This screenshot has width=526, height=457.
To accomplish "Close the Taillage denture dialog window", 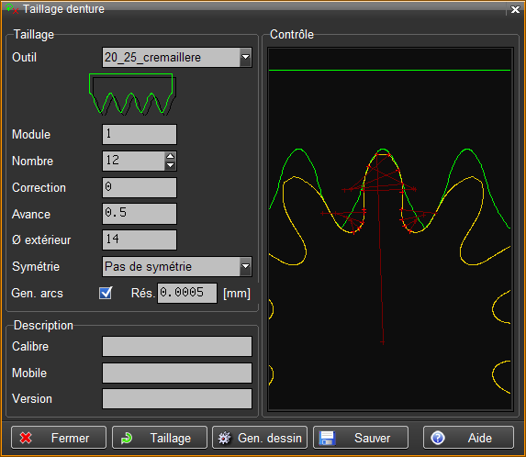I will pos(515,9).
